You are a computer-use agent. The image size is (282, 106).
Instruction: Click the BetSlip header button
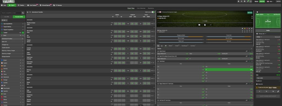pyautogui.click(x=268, y=30)
